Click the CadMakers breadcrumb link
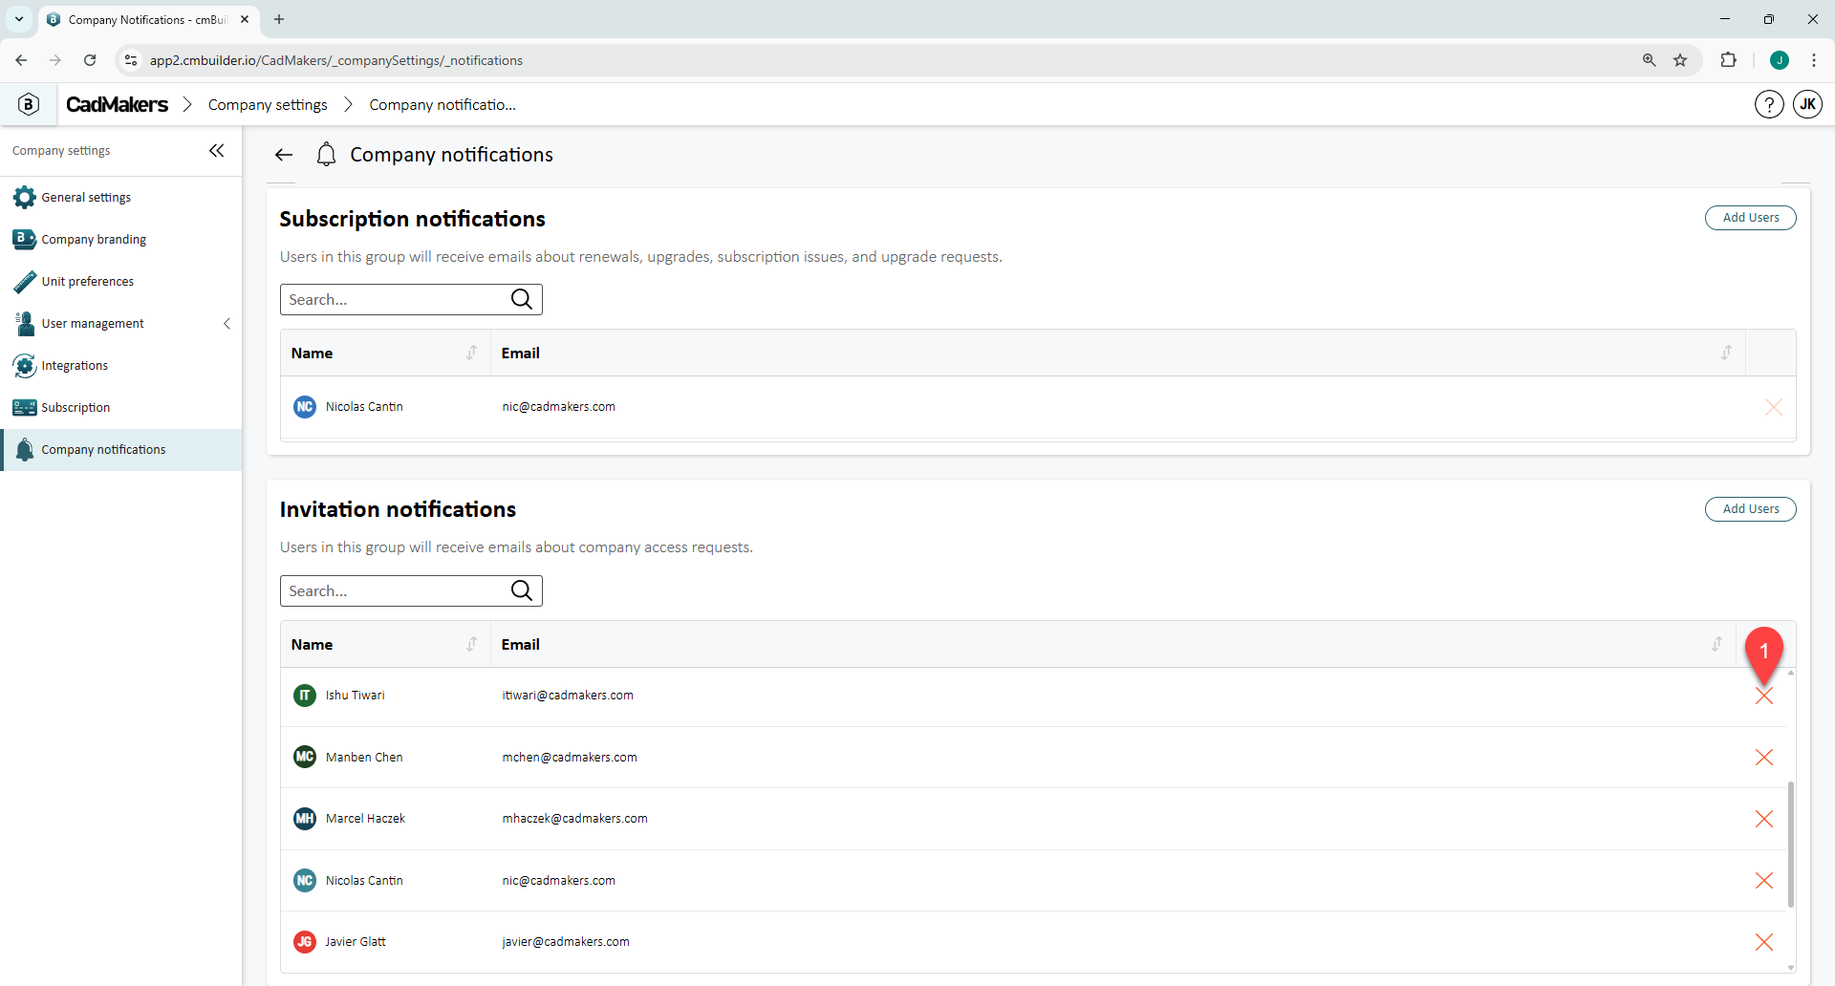 click(117, 104)
